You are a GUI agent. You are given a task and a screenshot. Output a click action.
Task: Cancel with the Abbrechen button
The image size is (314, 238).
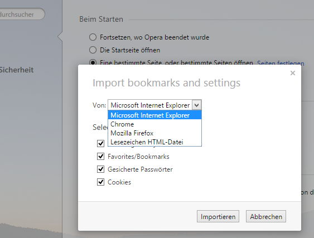[x=265, y=216]
